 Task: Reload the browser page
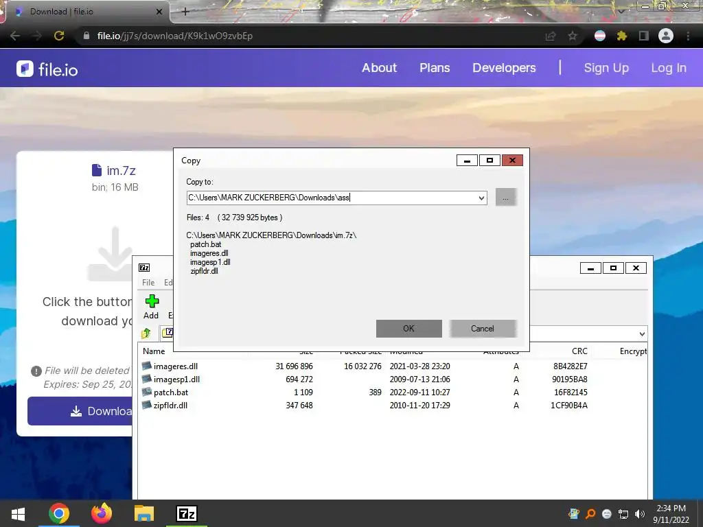click(x=59, y=36)
